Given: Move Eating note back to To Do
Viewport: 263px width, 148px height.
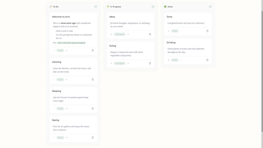Looking at the screenshot, I should 111,63.
